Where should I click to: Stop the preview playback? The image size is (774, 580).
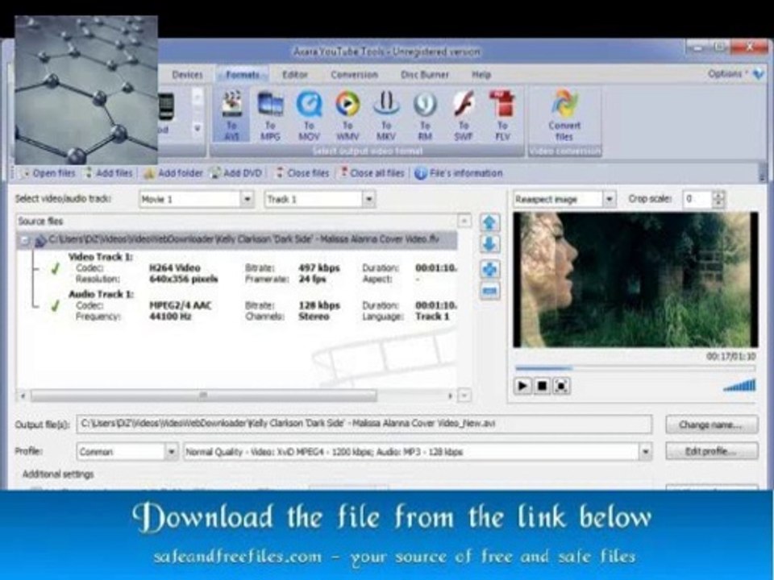tap(542, 386)
